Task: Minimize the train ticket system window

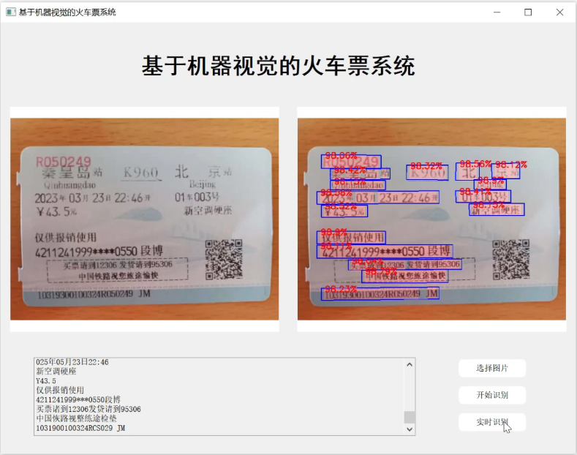Action: coord(497,12)
